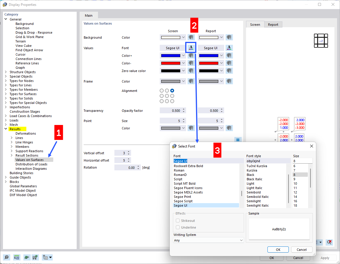Select the Main tab
Viewport: 340px width, 264px height.
pos(89,15)
